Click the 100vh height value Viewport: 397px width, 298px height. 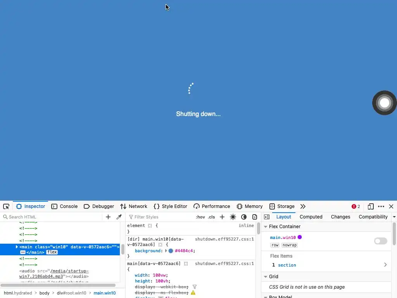point(162,281)
